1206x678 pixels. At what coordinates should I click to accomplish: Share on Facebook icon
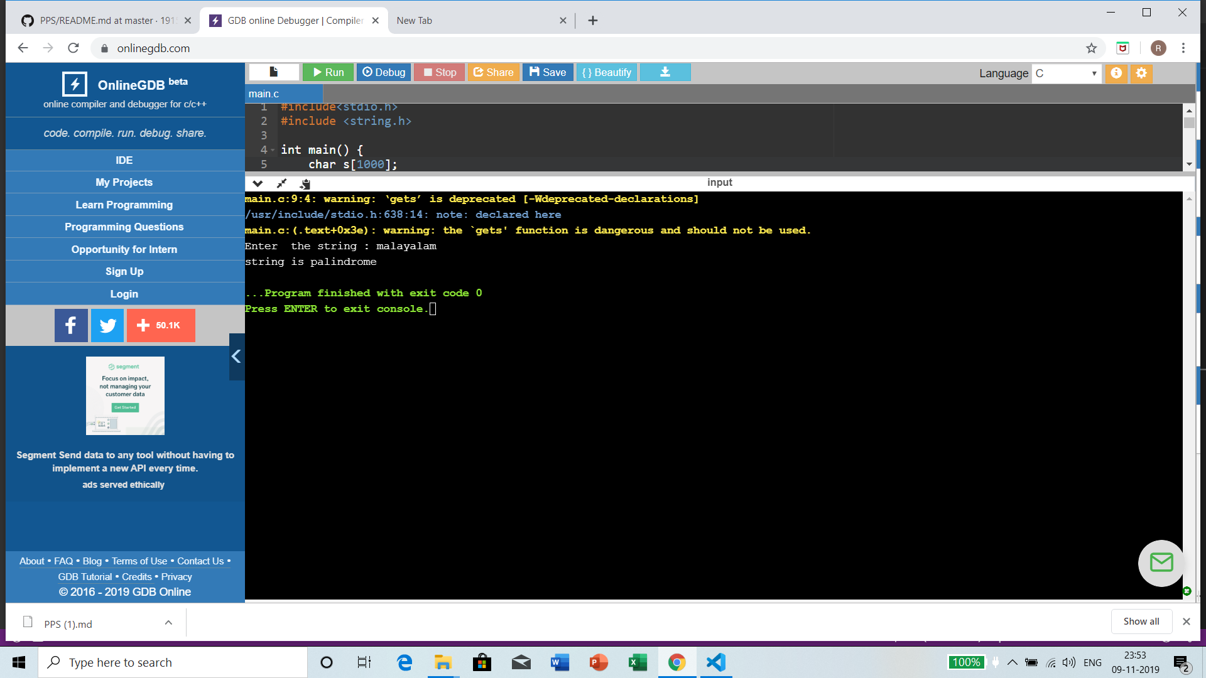pos(71,325)
